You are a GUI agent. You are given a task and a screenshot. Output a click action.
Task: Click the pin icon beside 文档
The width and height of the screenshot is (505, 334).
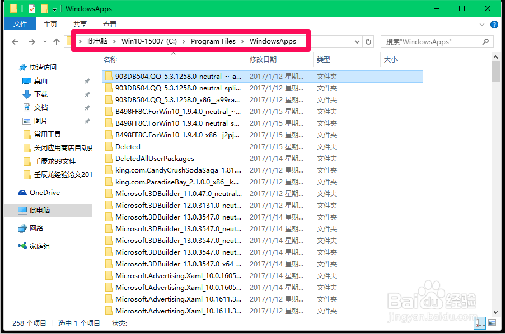[87, 108]
